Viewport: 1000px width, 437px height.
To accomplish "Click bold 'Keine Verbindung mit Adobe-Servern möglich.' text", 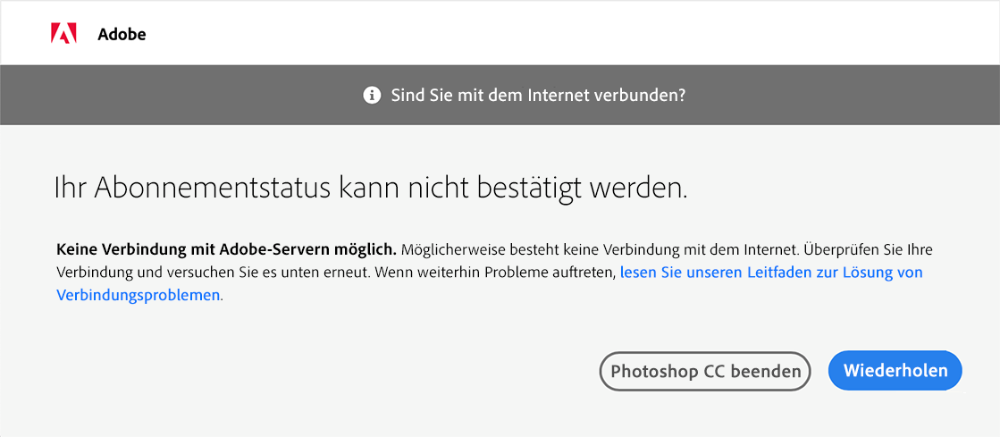I will [x=227, y=248].
